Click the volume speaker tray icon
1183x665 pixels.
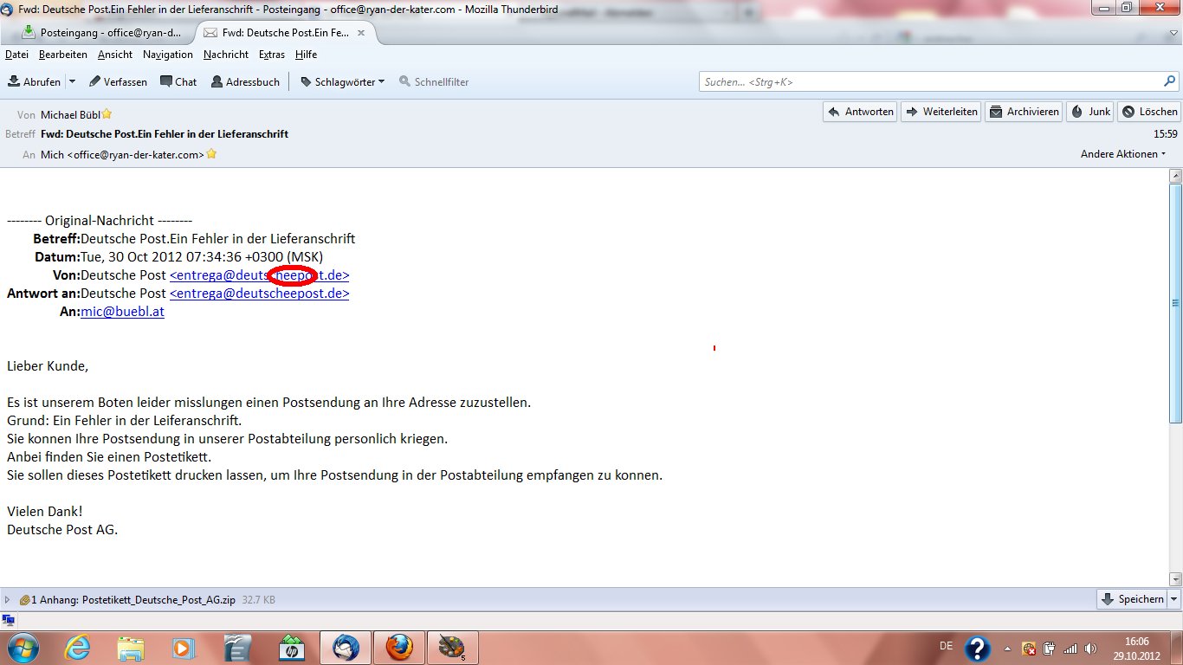pyautogui.click(x=1089, y=649)
